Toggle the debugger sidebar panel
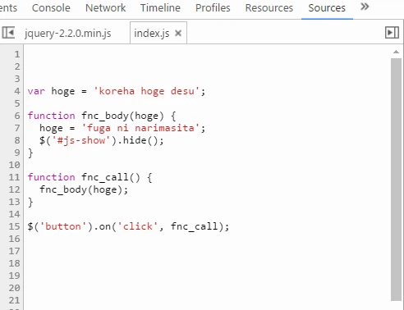404x310 pixels. 392,33
